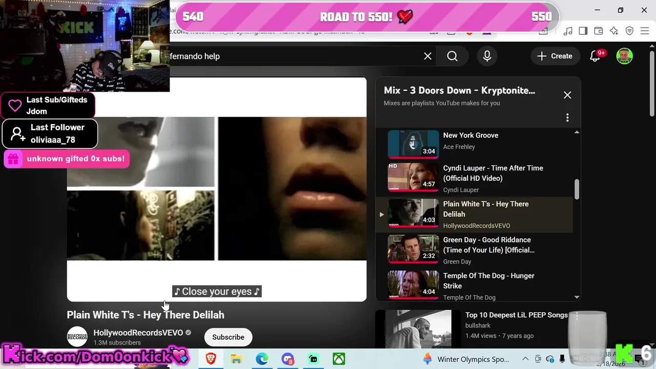Open Brave Wallet icon
The height and width of the screenshot is (369, 656).
[598, 31]
